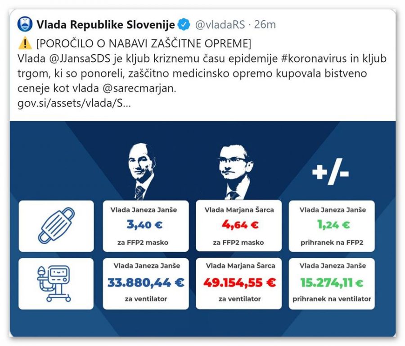Click the face mask icon tile

point(56,226)
